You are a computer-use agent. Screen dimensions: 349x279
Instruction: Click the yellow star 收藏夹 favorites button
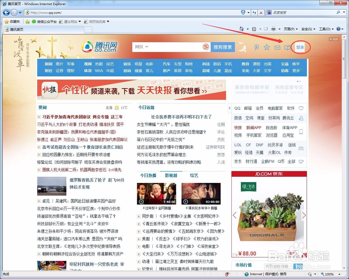(x=12, y=22)
